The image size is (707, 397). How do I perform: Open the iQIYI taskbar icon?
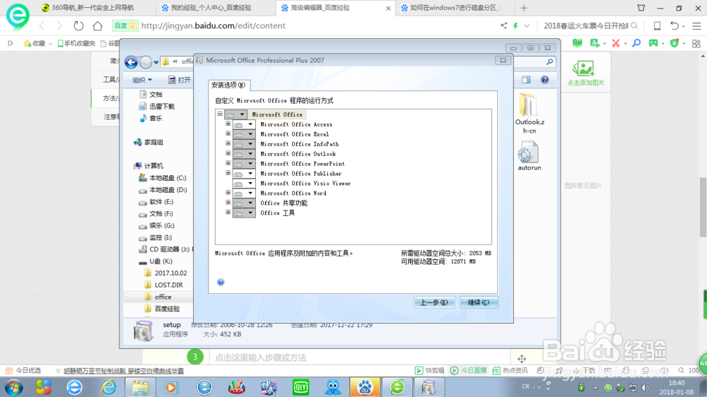pyautogui.click(x=300, y=387)
